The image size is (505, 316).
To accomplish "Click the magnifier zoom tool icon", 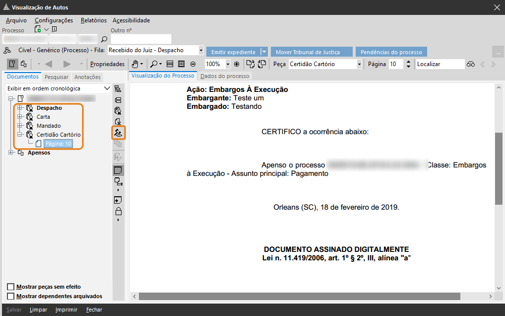I will coord(154,64).
